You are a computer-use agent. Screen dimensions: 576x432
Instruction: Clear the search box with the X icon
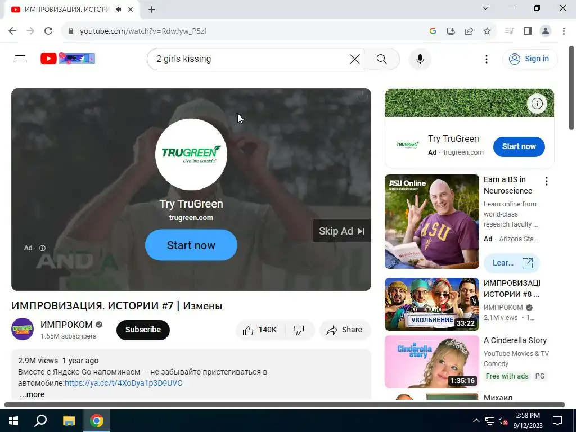pos(354,58)
